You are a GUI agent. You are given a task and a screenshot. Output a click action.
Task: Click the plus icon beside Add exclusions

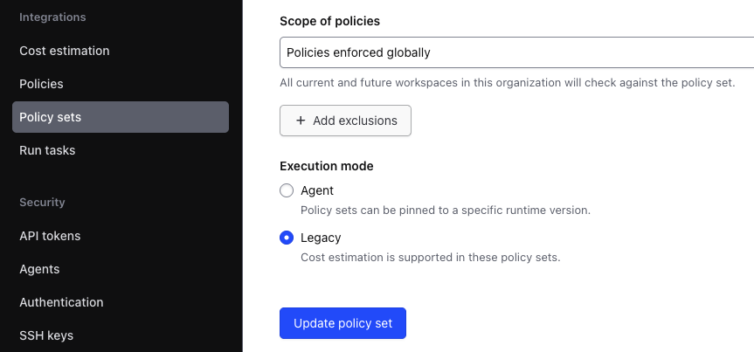click(301, 121)
